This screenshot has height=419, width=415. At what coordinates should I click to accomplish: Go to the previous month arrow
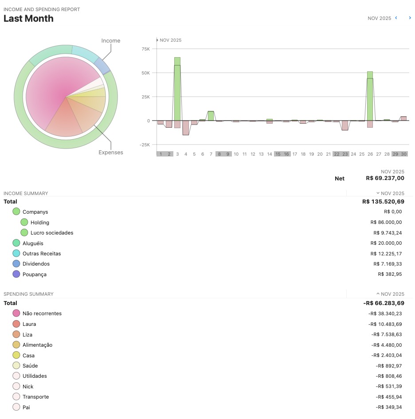(x=396, y=18)
